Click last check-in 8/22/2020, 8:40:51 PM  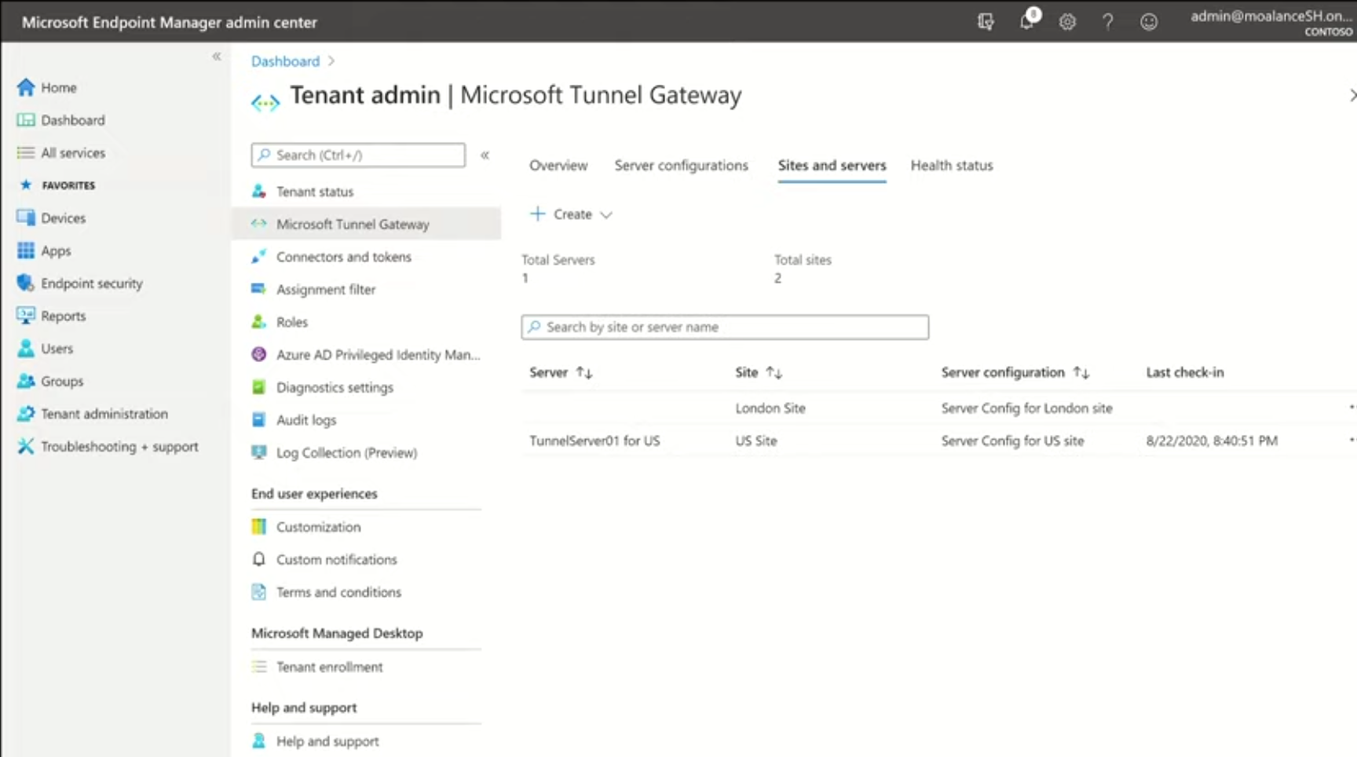click(1212, 441)
